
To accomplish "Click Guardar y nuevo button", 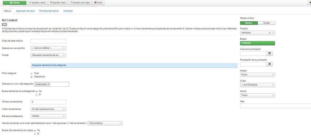I will coord(58,3).
